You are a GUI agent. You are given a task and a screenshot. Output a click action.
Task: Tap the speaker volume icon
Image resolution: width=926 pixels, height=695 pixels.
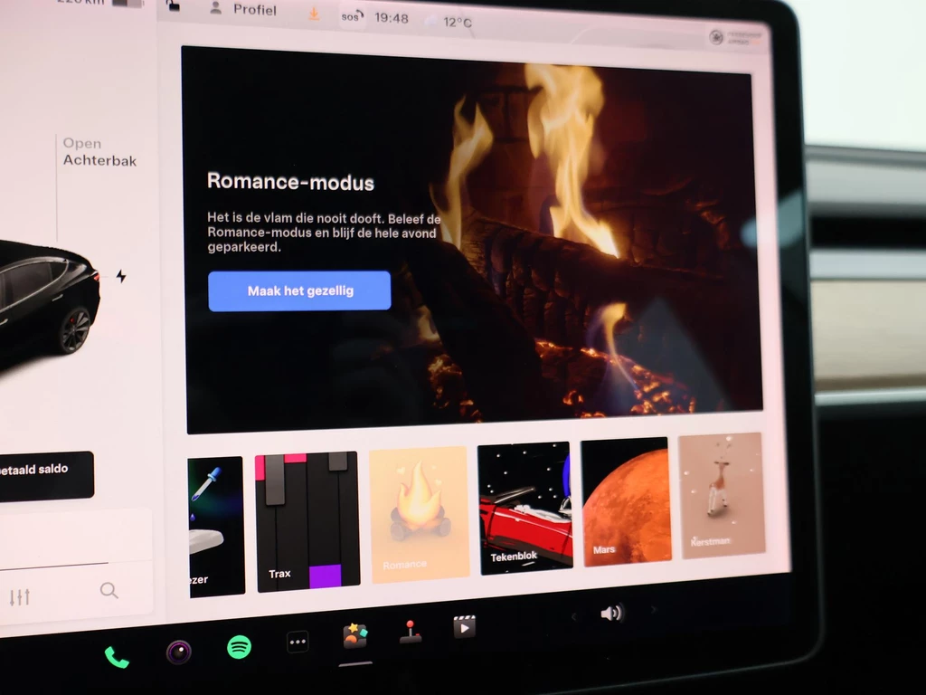pyautogui.click(x=611, y=614)
